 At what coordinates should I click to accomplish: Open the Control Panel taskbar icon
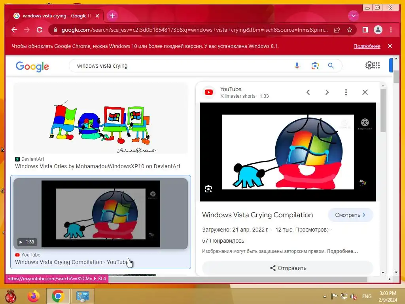pos(82,296)
